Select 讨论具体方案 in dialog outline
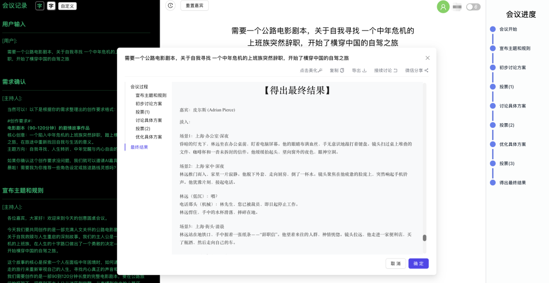This screenshot has height=283, width=549. [x=149, y=120]
